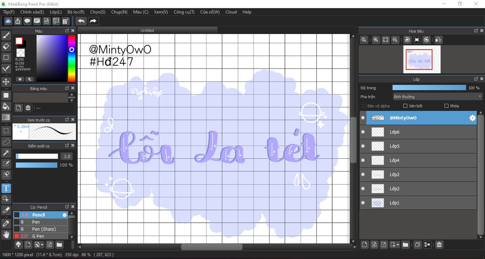
Task: Select the Move tool
Action: coord(6,82)
